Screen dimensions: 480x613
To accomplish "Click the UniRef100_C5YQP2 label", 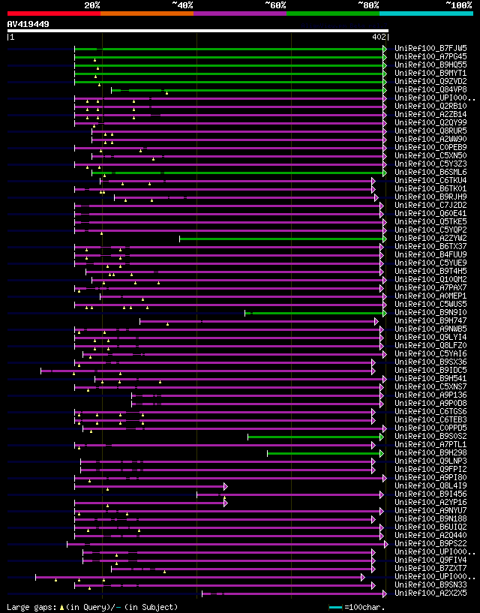I will pos(430,230).
